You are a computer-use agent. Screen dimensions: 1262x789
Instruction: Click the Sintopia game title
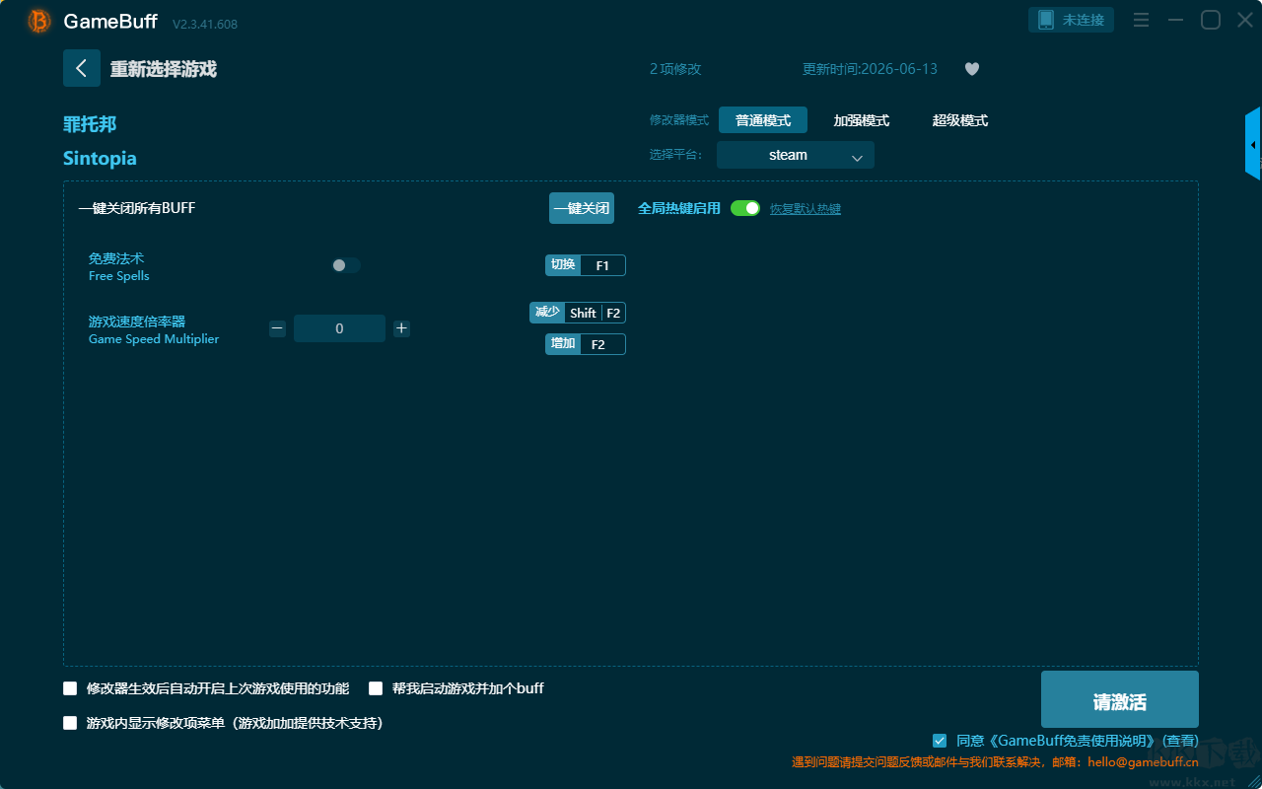100,159
